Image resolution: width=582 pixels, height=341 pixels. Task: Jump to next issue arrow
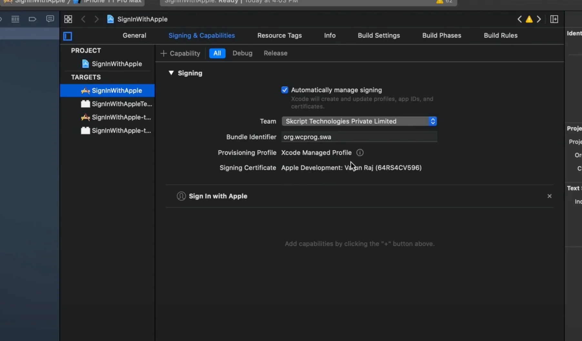tap(539, 19)
